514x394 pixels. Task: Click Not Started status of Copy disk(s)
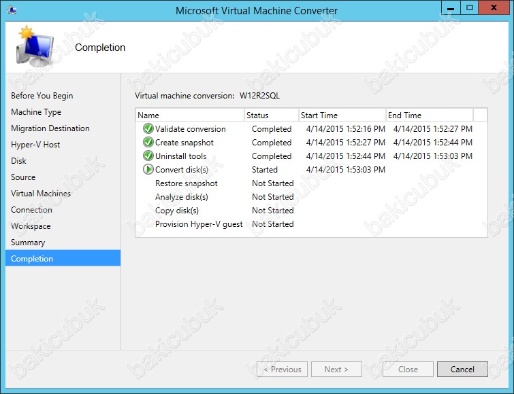click(x=273, y=210)
